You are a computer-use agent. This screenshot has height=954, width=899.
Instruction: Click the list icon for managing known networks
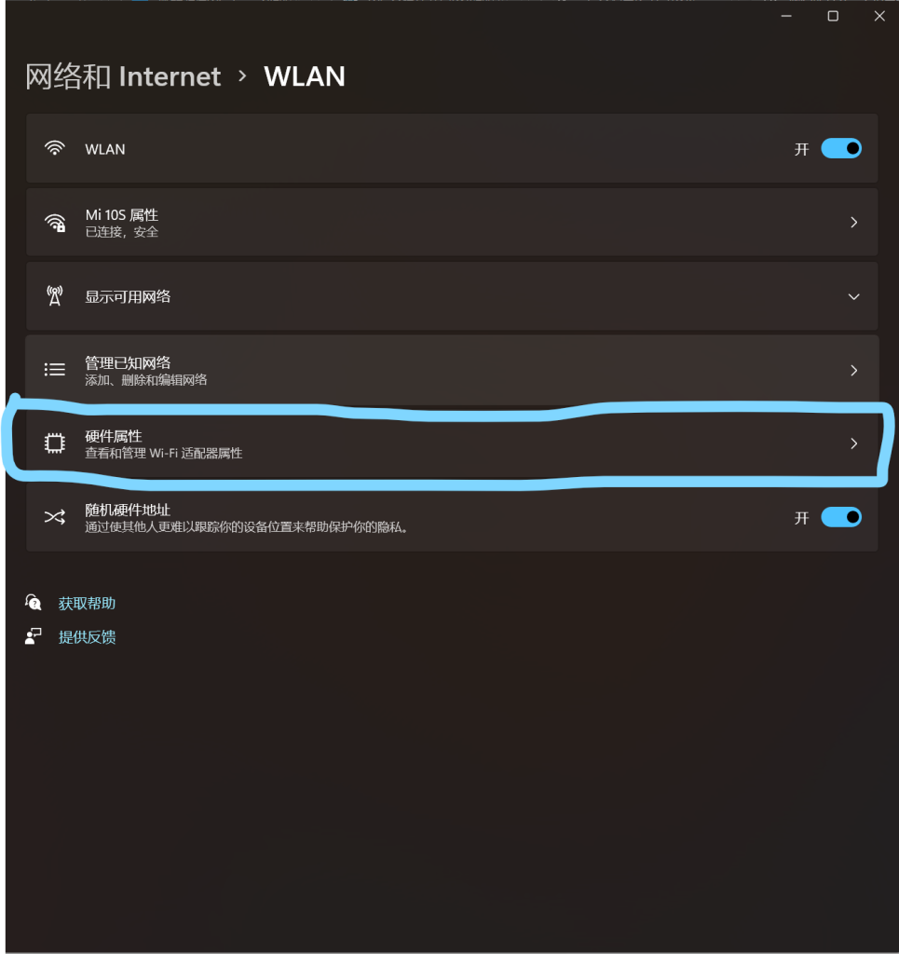(55, 370)
